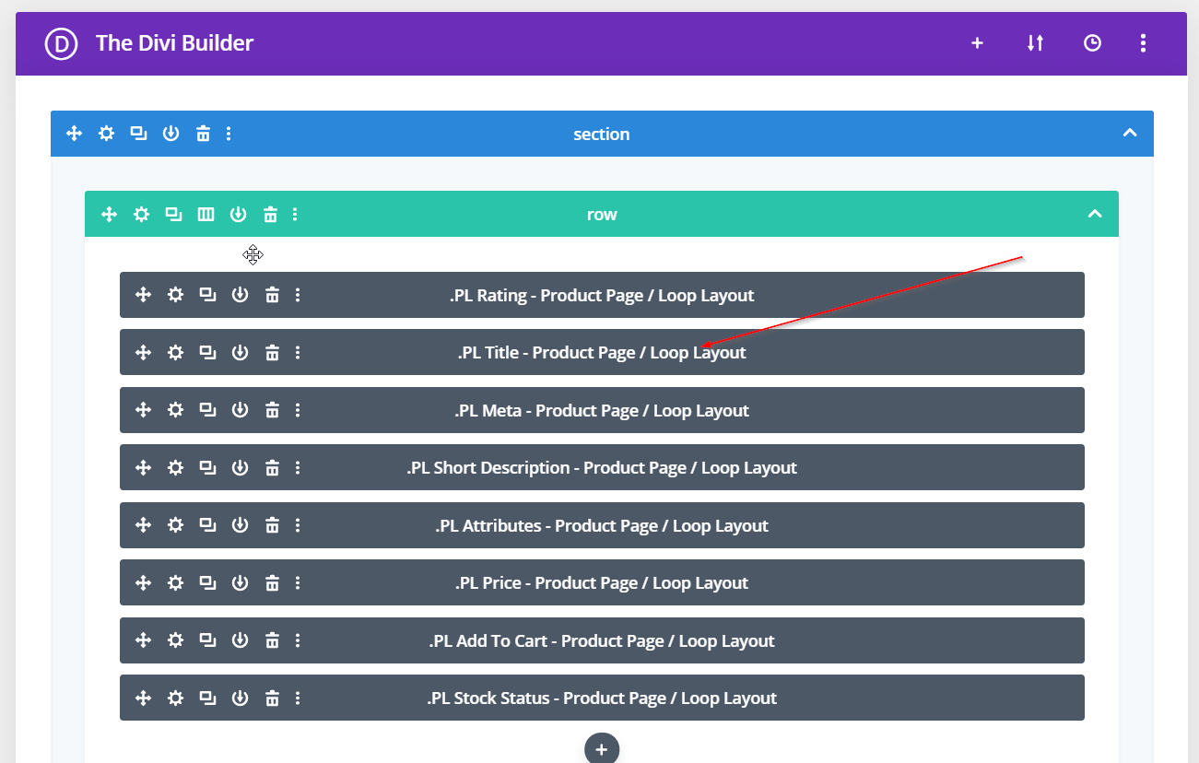Open editing history clock icon
1199x763 pixels.
(1092, 43)
